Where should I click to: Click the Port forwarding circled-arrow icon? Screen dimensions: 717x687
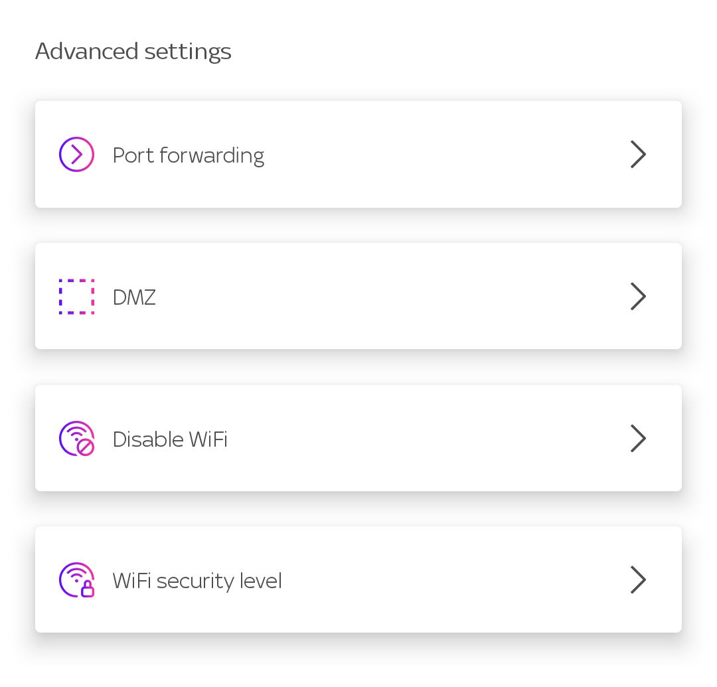click(76, 155)
